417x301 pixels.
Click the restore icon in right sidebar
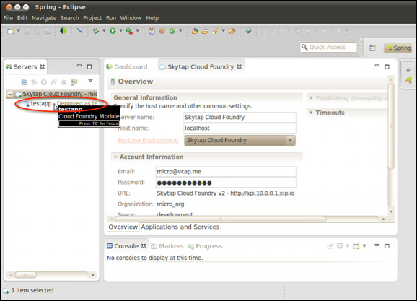[408, 70]
